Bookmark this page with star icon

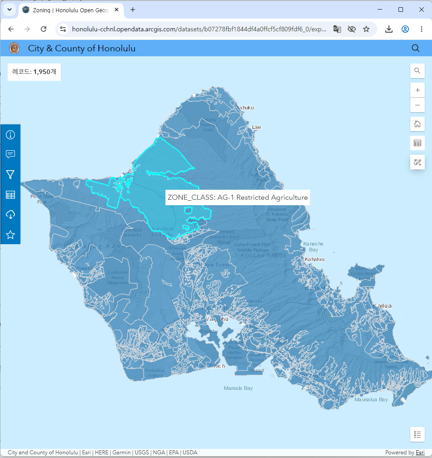pos(366,29)
